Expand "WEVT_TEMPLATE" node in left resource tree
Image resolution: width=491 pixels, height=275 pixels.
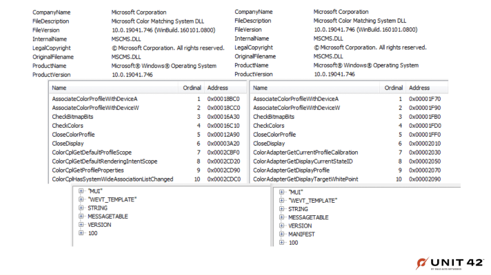pyautogui.click(x=81, y=199)
